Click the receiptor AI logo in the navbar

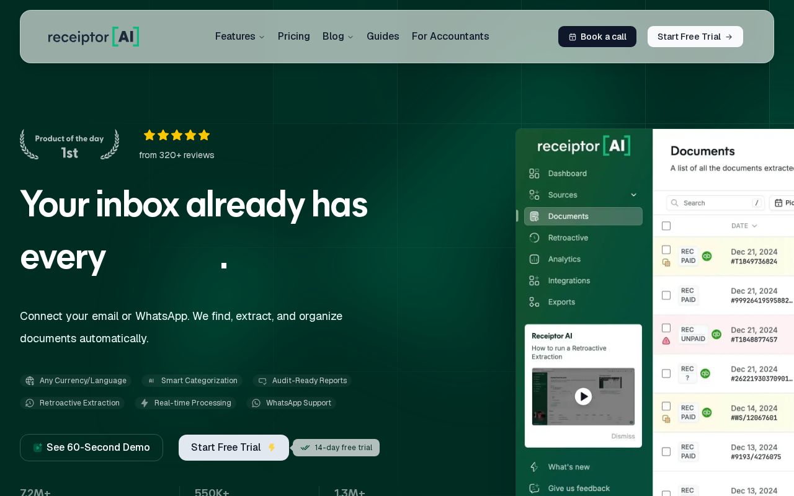[94, 37]
